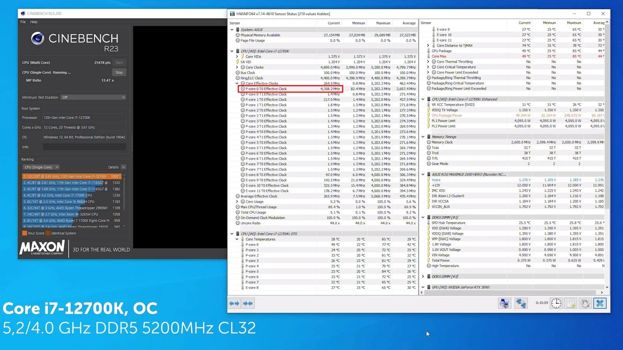Image resolution: width=623 pixels, height=350 pixels.
Task: Expand columns with the blue outward arrows button
Action: point(234,303)
